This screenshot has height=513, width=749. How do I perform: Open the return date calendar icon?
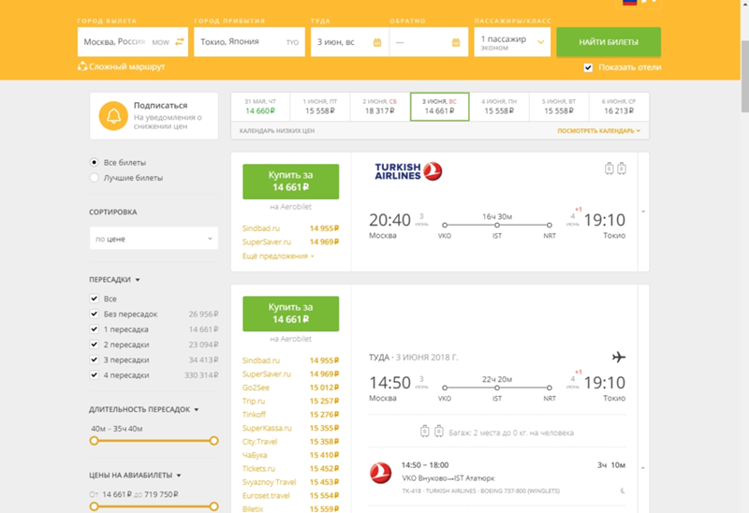(456, 42)
